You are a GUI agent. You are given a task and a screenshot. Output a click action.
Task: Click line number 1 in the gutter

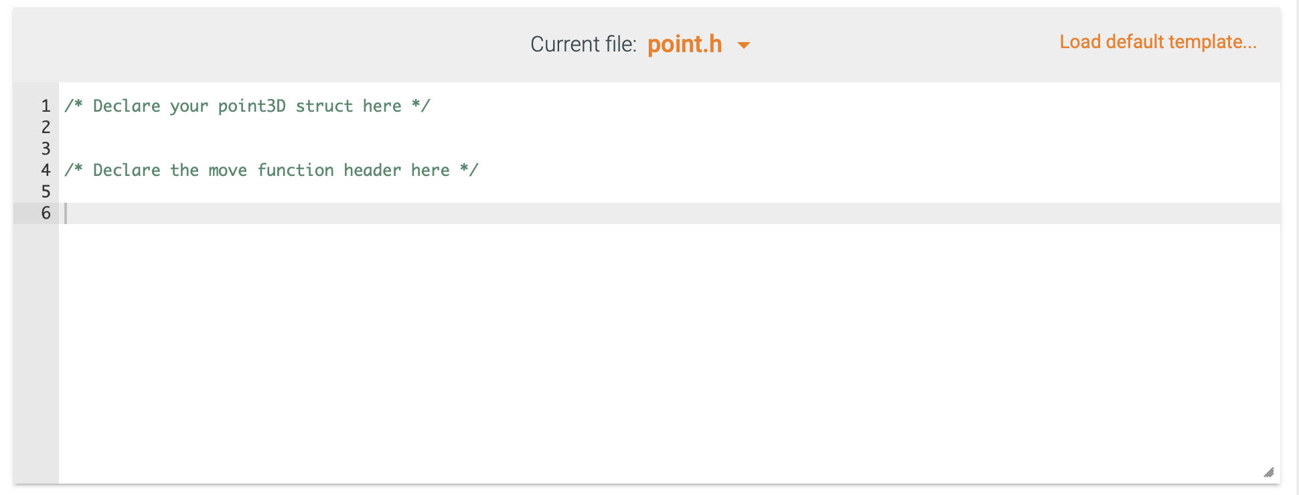coord(45,106)
